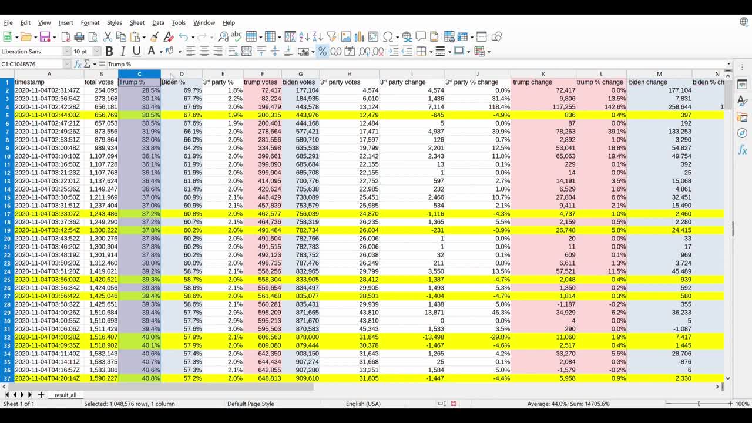Align cell contents to top
This screenshot has width=752, height=423.
pos(261,52)
